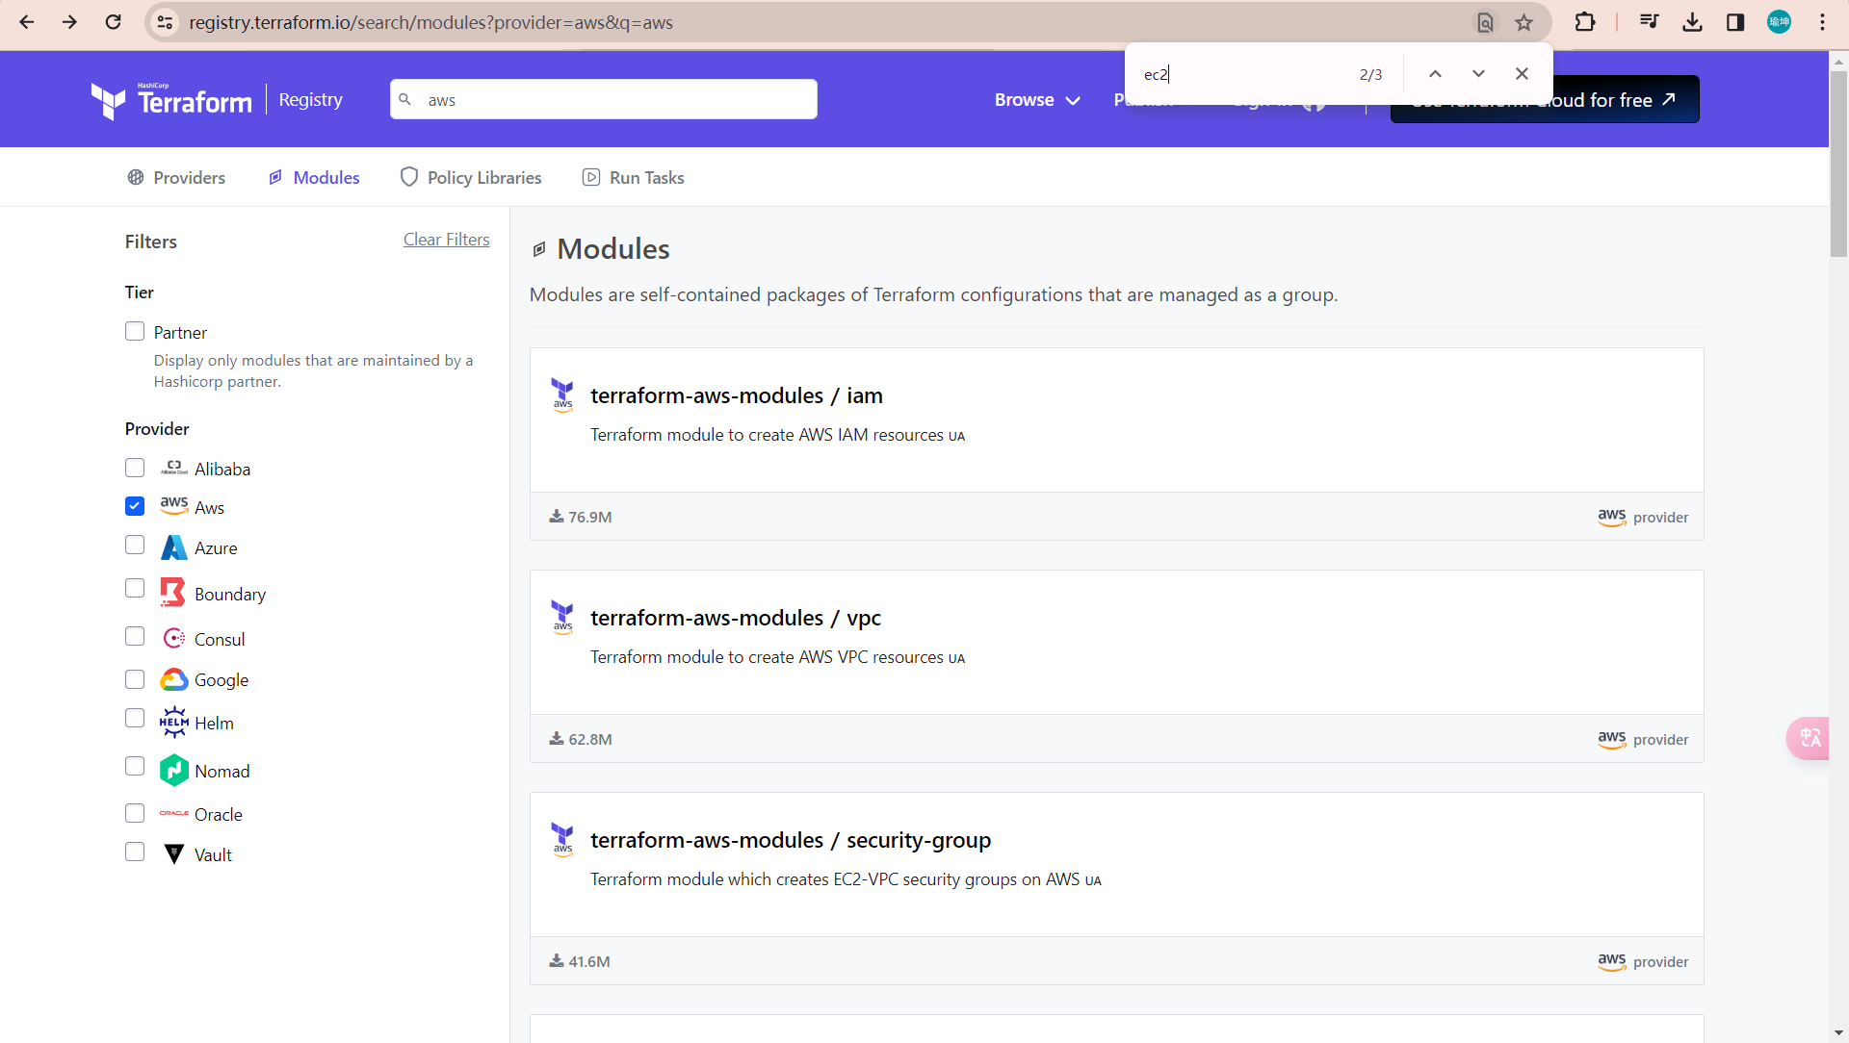This screenshot has height=1043, width=1849.
Task: Check the Helm provider filter
Action: tap(135, 718)
